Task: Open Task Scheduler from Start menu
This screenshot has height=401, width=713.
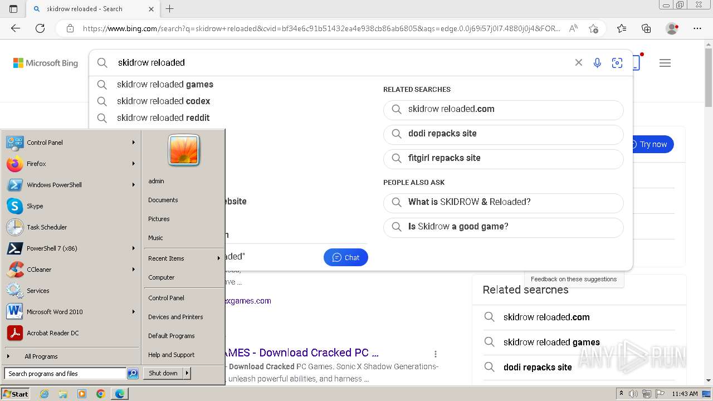Action: (71, 227)
